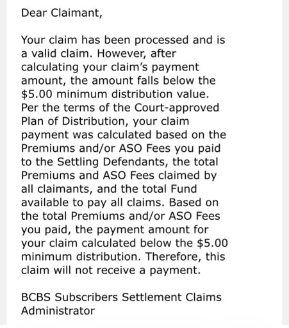The image size is (289, 328).
Task: Click "your claim calculated below the $5.00" line
Action: (124, 243)
